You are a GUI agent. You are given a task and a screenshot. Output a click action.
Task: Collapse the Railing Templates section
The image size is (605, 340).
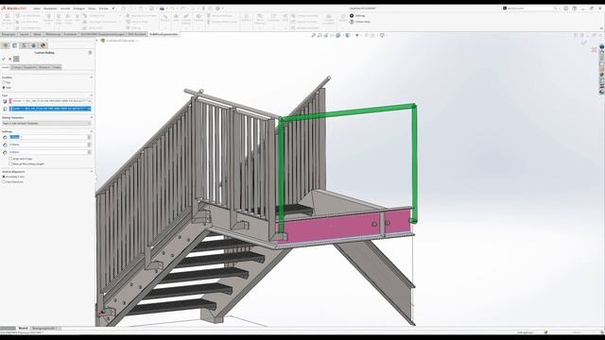(92, 117)
